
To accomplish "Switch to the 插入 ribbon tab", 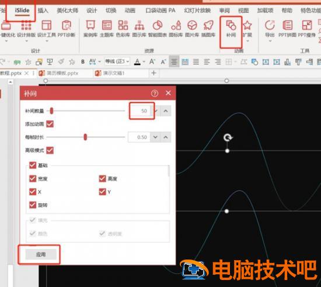I will [x=43, y=11].
